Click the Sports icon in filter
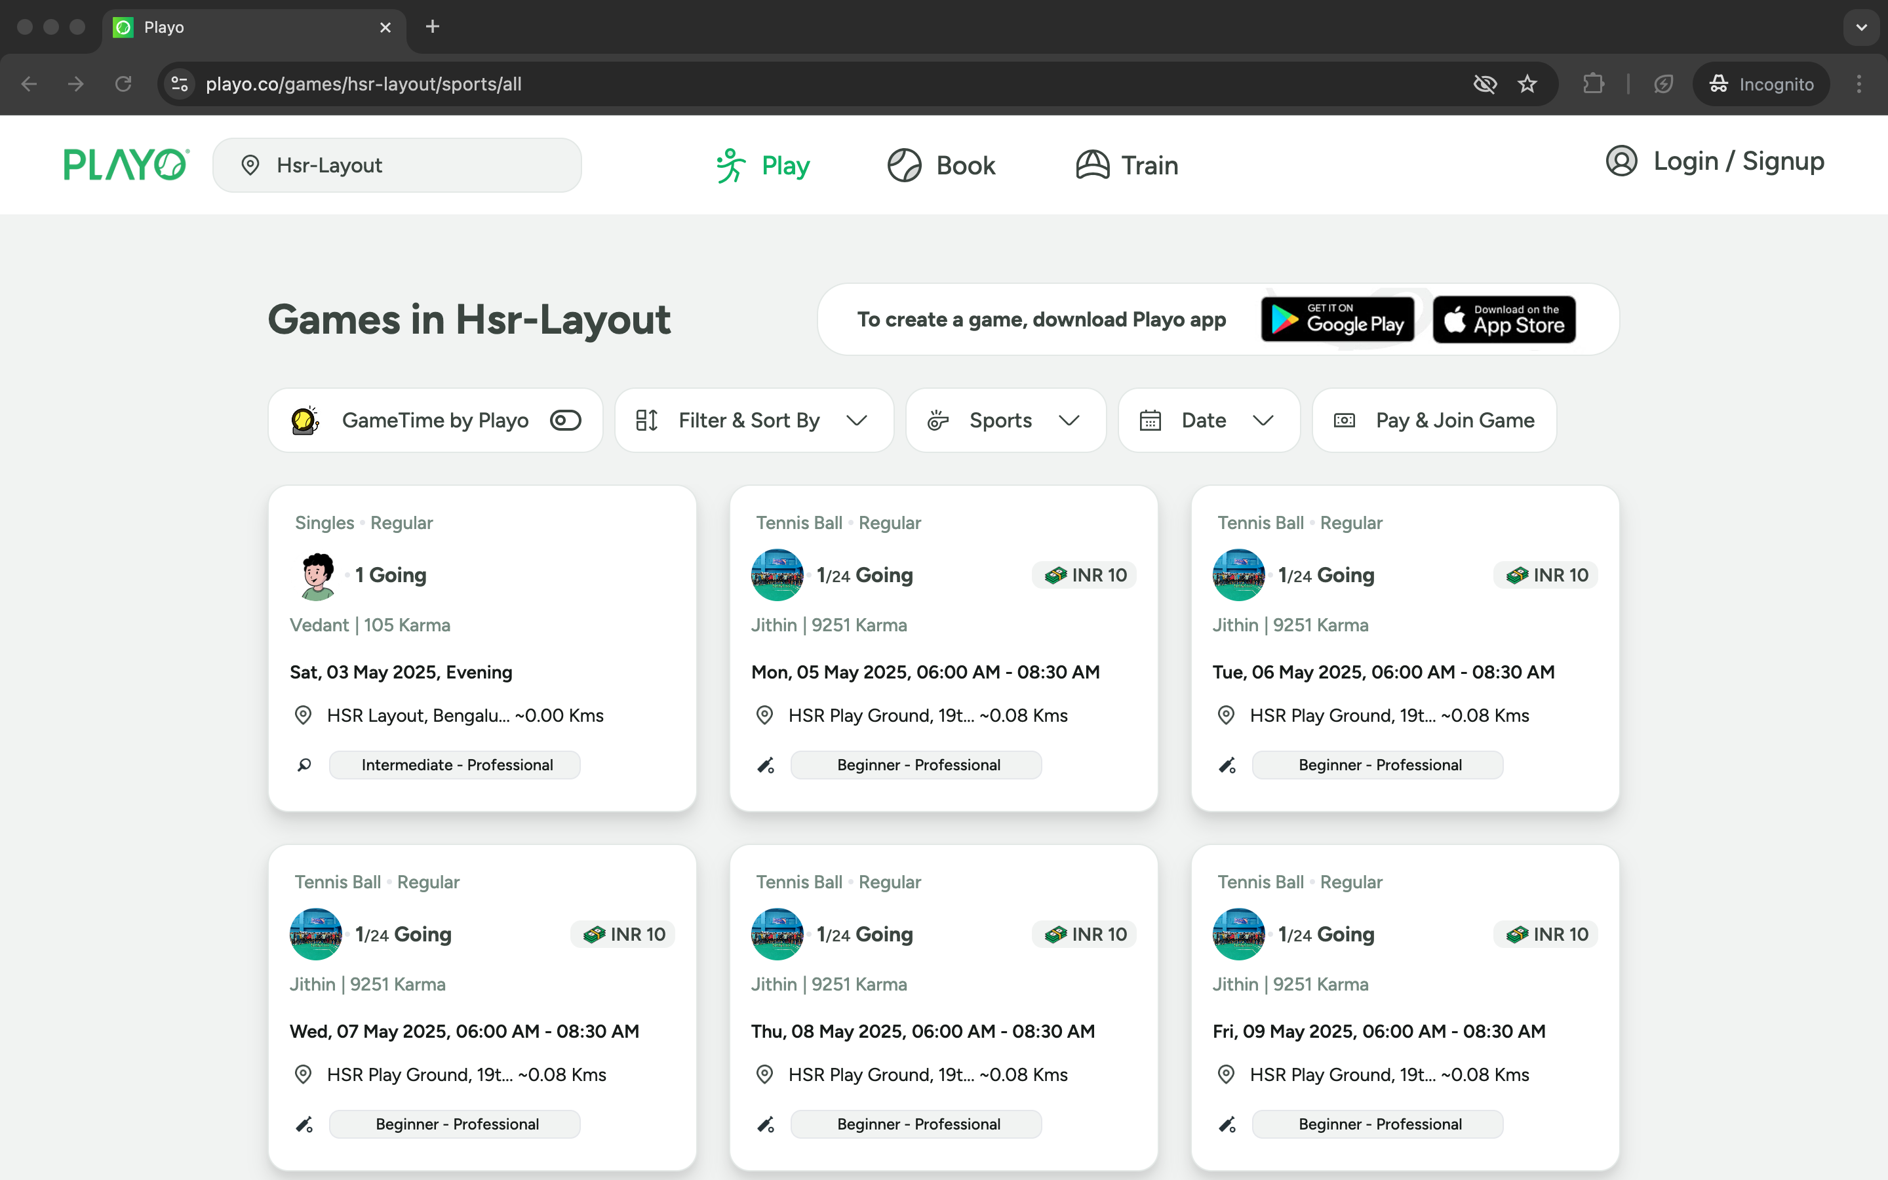This screenshot has height=1180, width=1888. (x=937, y=420)
